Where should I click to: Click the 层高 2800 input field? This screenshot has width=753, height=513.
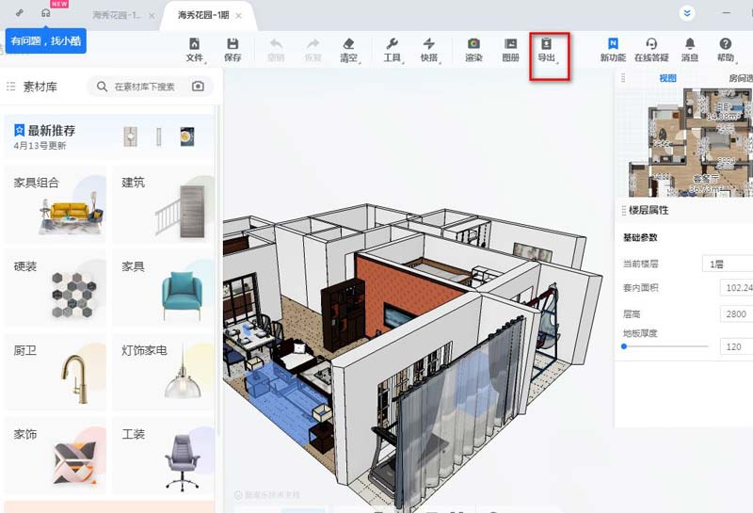736,314
